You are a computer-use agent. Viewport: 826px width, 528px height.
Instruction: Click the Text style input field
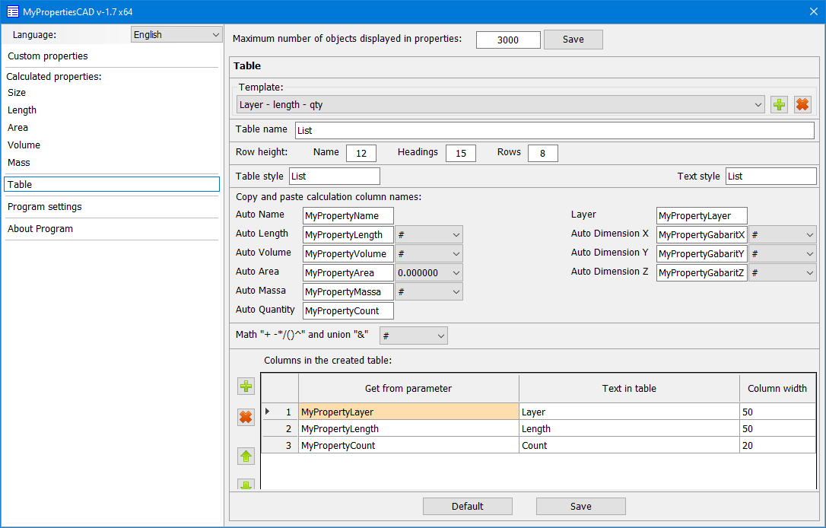tap(771, 177)
